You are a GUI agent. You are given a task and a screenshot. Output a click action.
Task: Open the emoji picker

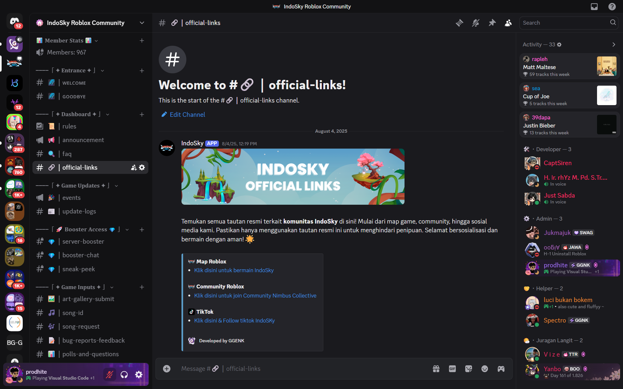click(x=485, y=369)
